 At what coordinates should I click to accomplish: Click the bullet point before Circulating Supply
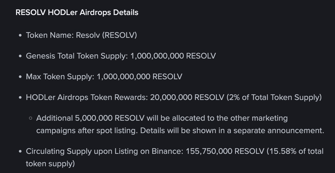[20, 152]
